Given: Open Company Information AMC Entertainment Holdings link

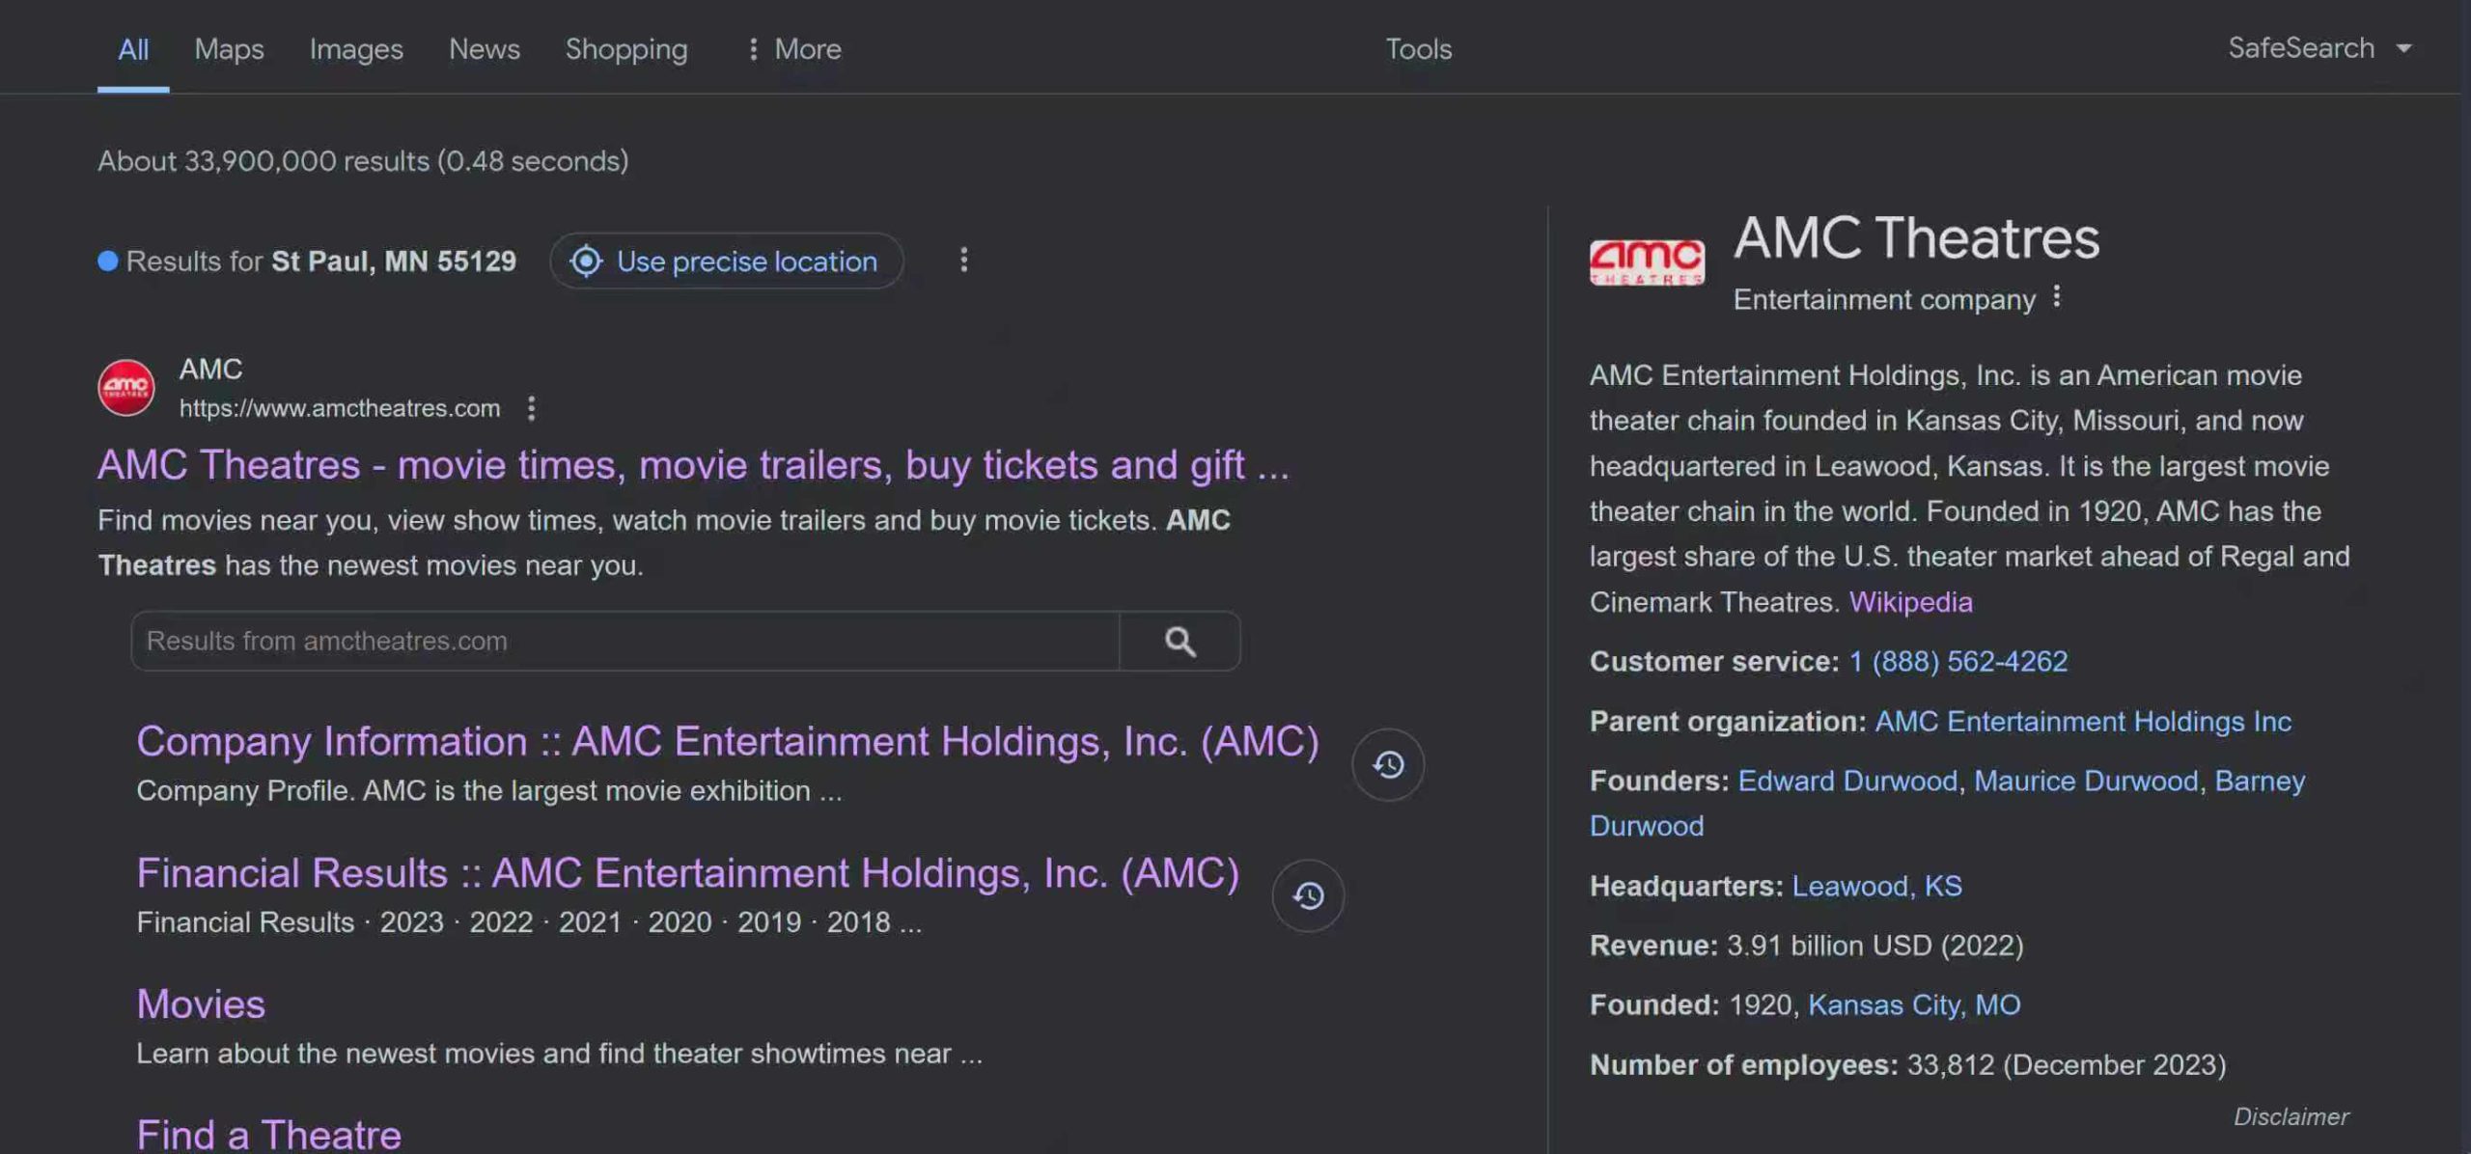Looking at the screenshot, I should click(x=728, y=741).
